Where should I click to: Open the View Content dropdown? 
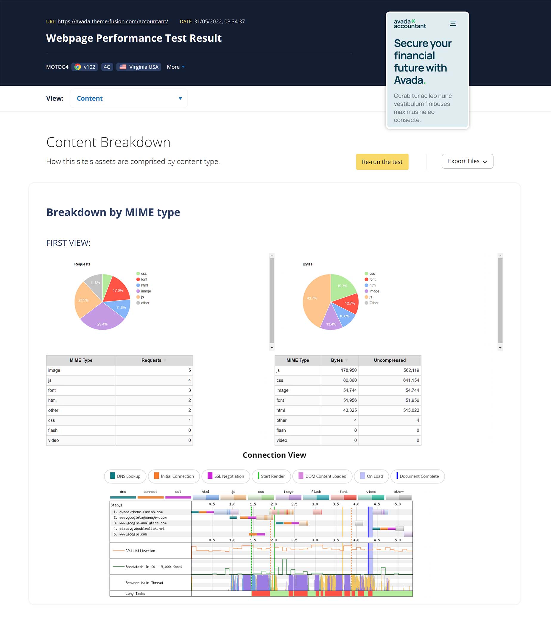coord(129,98)
